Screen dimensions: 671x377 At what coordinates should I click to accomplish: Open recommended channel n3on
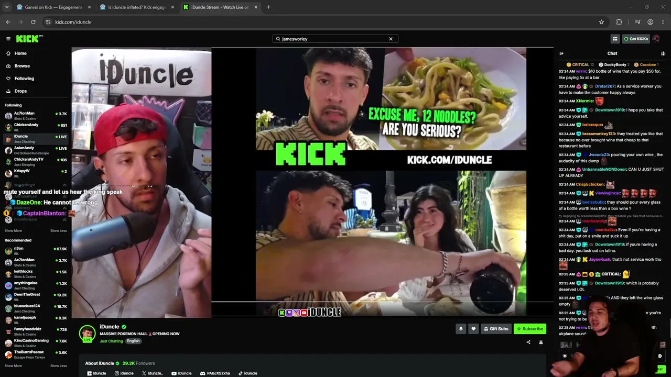point(36,251)
